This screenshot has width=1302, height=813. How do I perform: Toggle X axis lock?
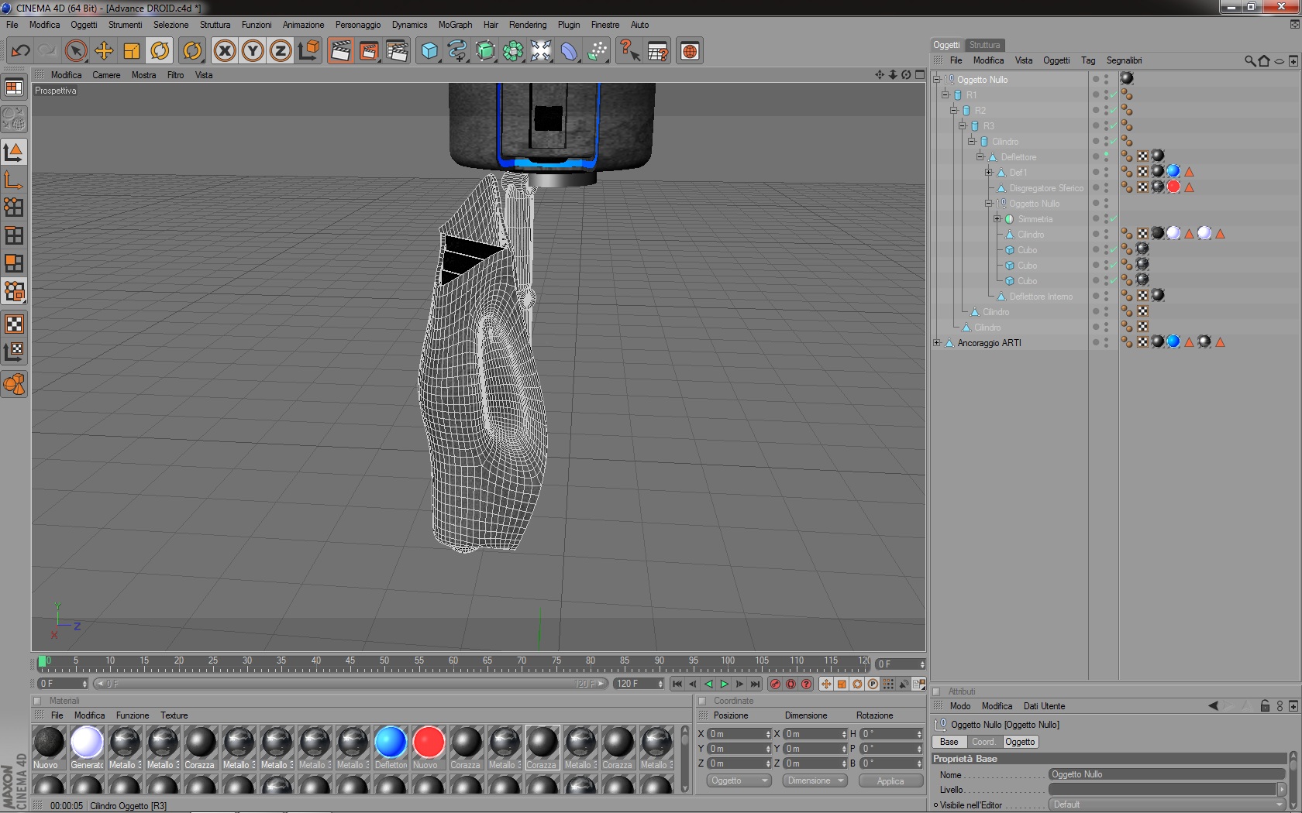coord(225,51)
